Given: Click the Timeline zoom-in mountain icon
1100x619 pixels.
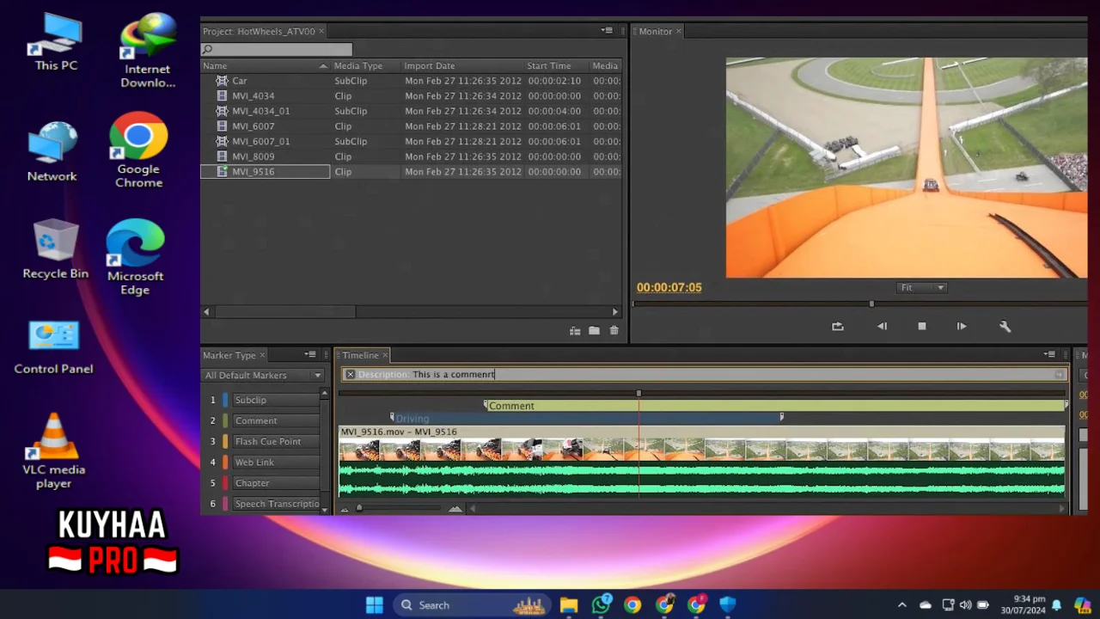Looking at the screenshot, I should click(x=455, y=509).
